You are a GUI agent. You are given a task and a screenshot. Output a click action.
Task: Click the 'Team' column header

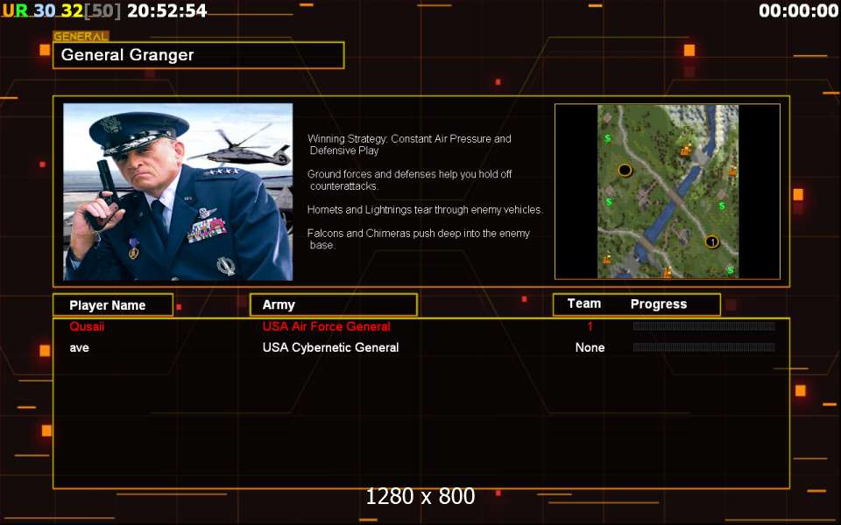[584, 304]
